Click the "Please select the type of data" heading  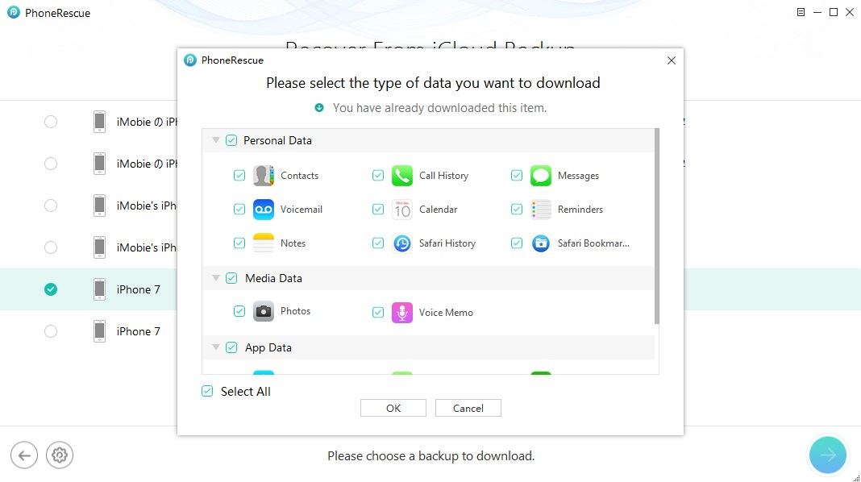pos(433,83)
